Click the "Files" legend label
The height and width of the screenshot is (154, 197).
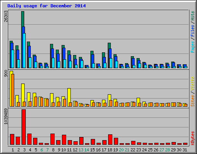click(192, 30)
